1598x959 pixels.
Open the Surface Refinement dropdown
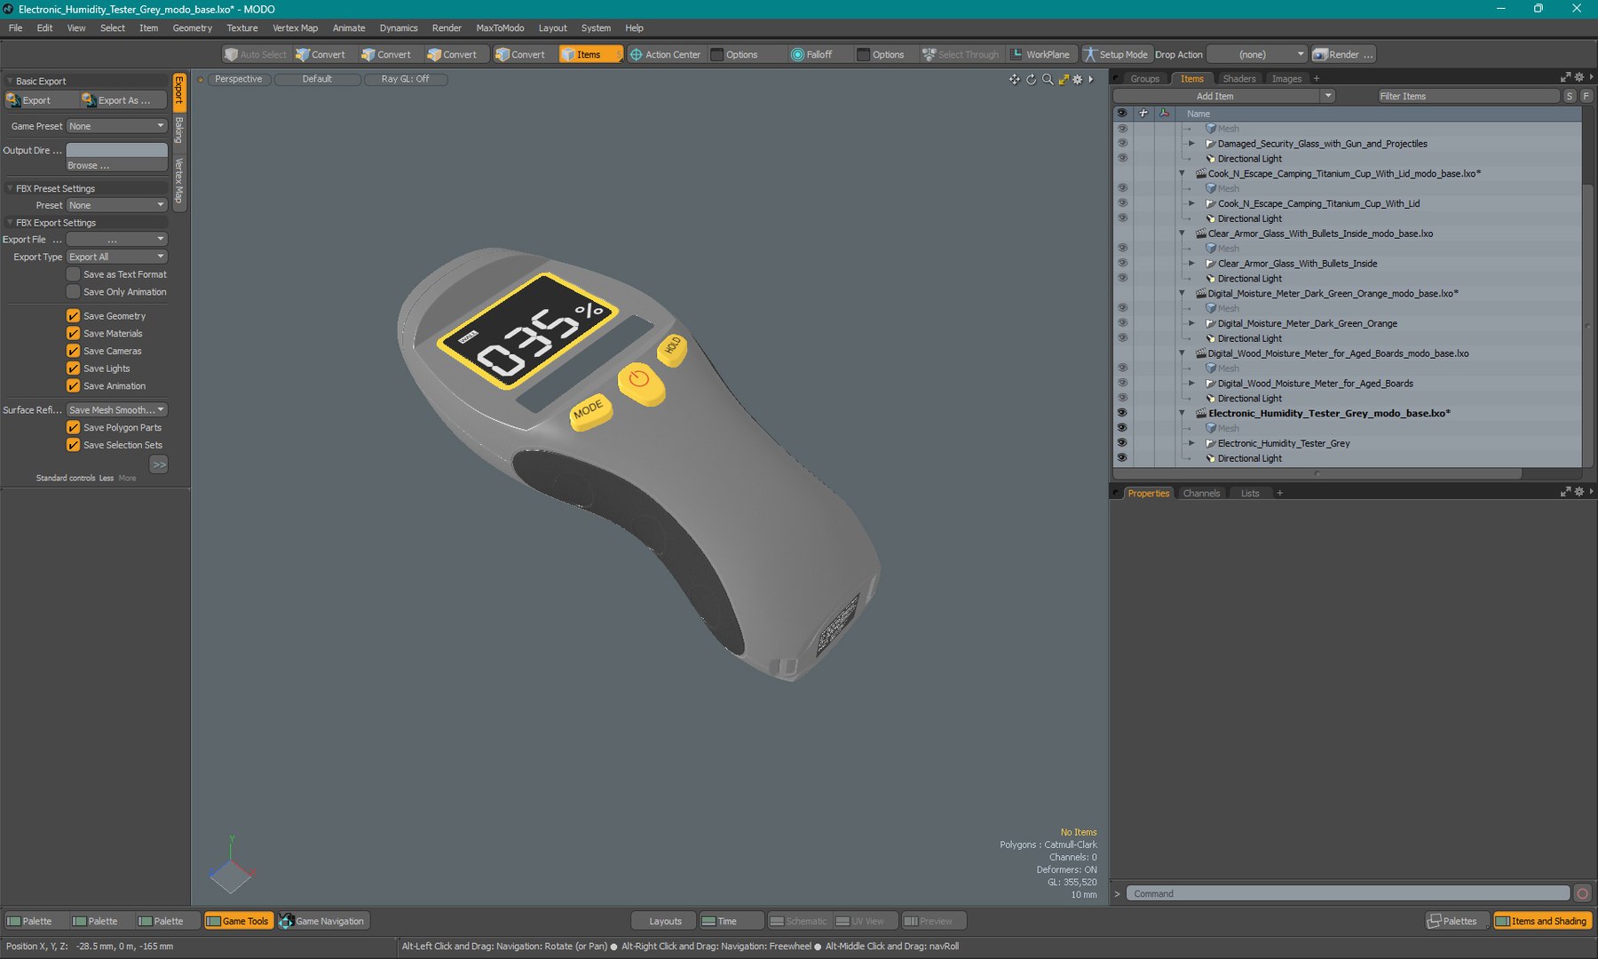[117, 410]
